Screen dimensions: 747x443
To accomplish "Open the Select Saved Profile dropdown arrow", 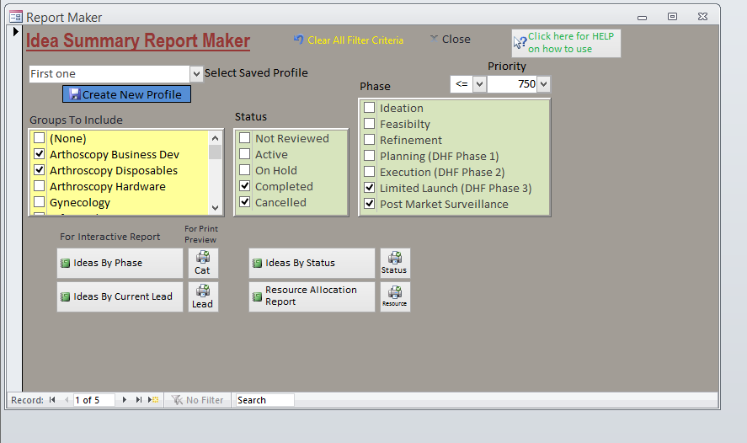I will (x=196, y=74).
